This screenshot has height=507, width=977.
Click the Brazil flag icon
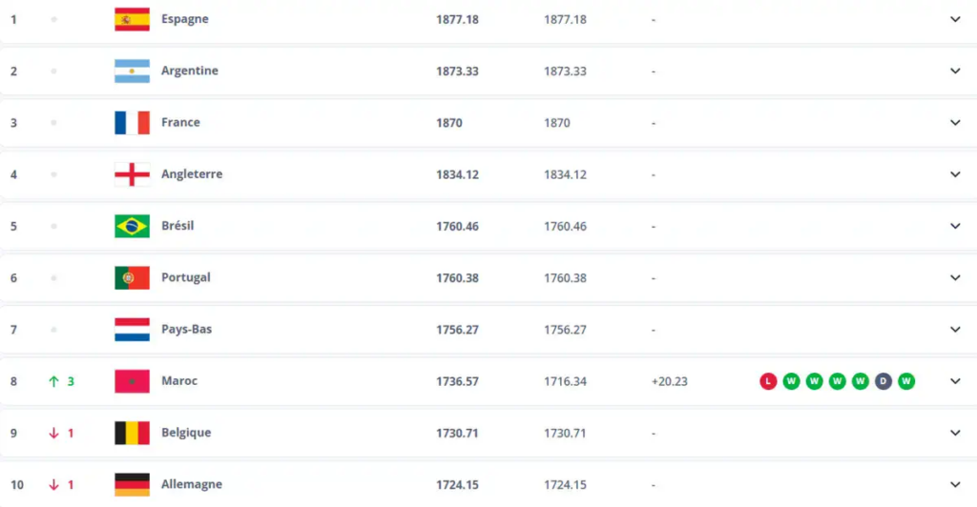click(x=132, y=226)
